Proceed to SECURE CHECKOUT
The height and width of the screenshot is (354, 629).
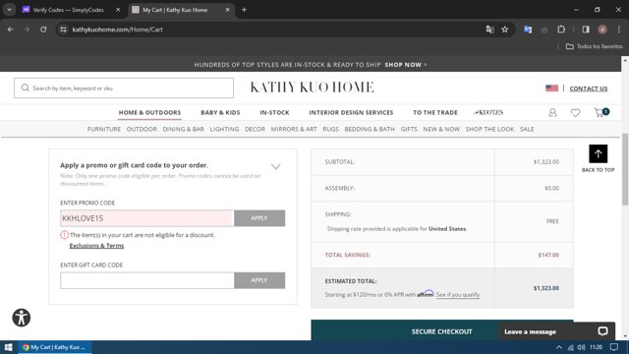tap(441, 331)
